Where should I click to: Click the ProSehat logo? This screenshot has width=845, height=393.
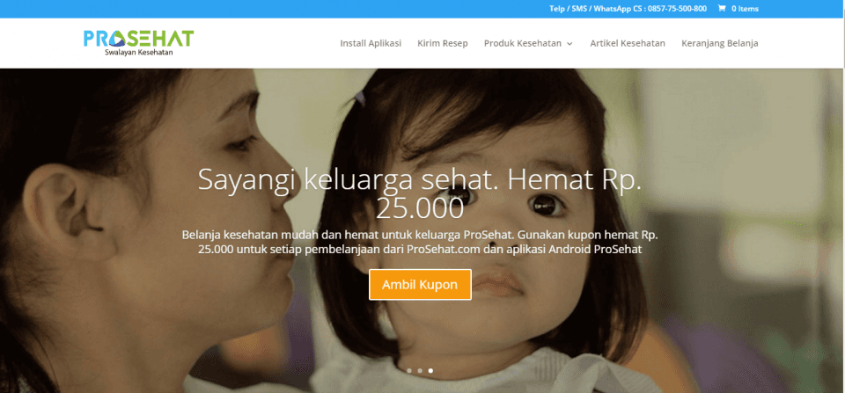click(x=138, y=43)
